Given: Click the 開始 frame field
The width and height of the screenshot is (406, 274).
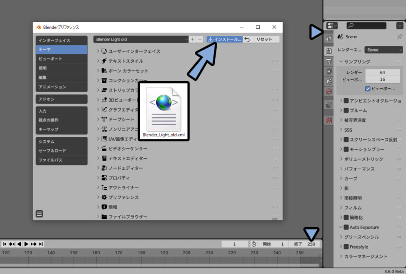Looking at the screenshot, I should tap(273, 244).
